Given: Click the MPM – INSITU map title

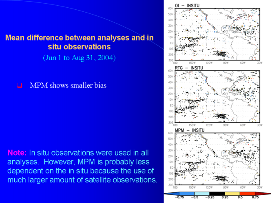Looking at the screenshot, I should (x=190, y=130).
